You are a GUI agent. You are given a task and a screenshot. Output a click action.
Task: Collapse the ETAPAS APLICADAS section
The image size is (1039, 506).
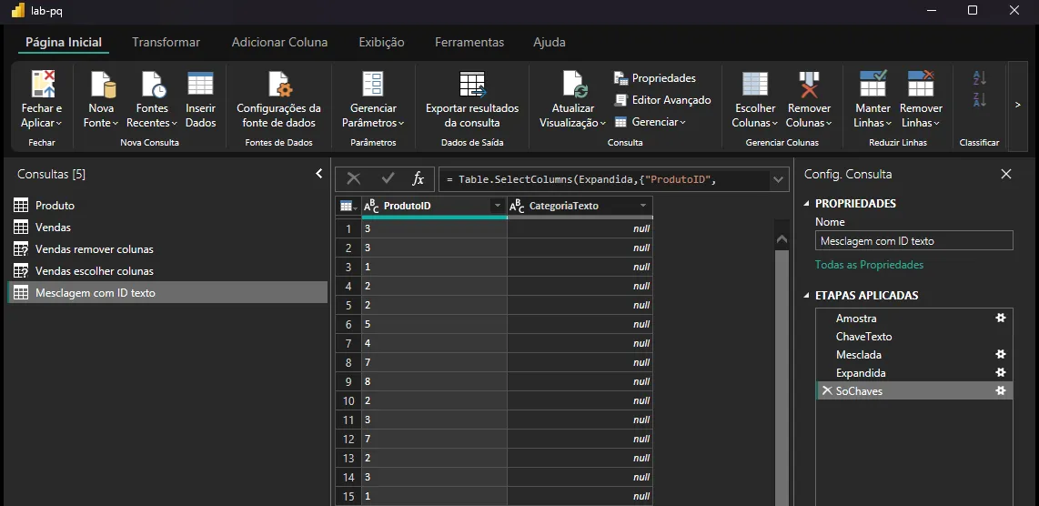click(807, 296)
